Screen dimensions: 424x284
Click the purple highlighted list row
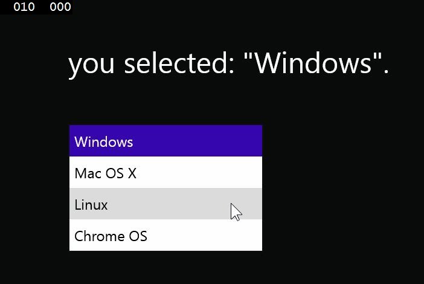pos(165,141)
